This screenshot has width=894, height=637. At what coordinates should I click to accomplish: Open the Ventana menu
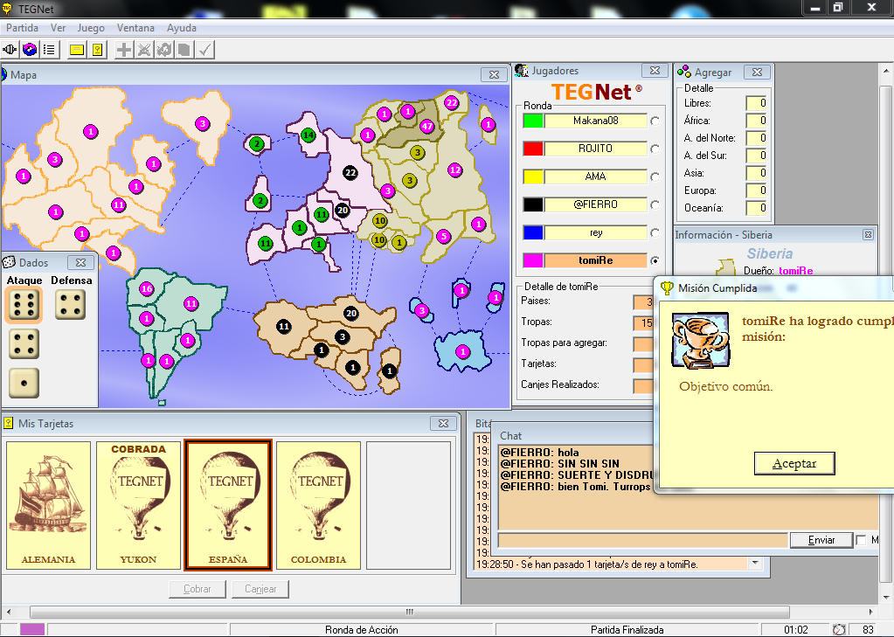click(x=135, y=28)
